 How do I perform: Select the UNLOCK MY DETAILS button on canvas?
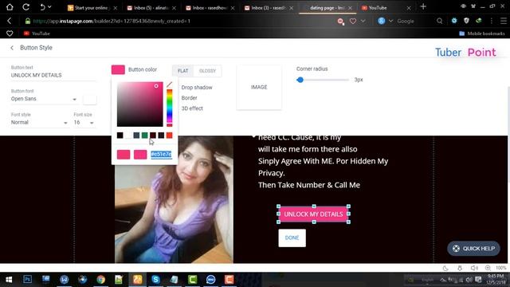[x=313, y=214]
